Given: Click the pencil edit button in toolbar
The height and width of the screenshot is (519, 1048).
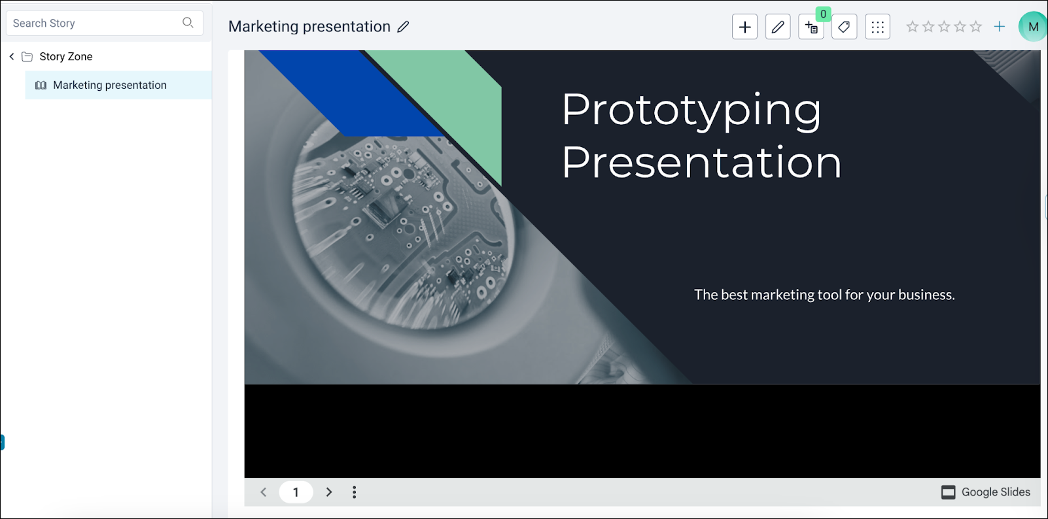Looking at the screenshot, I should coord(778,27).
